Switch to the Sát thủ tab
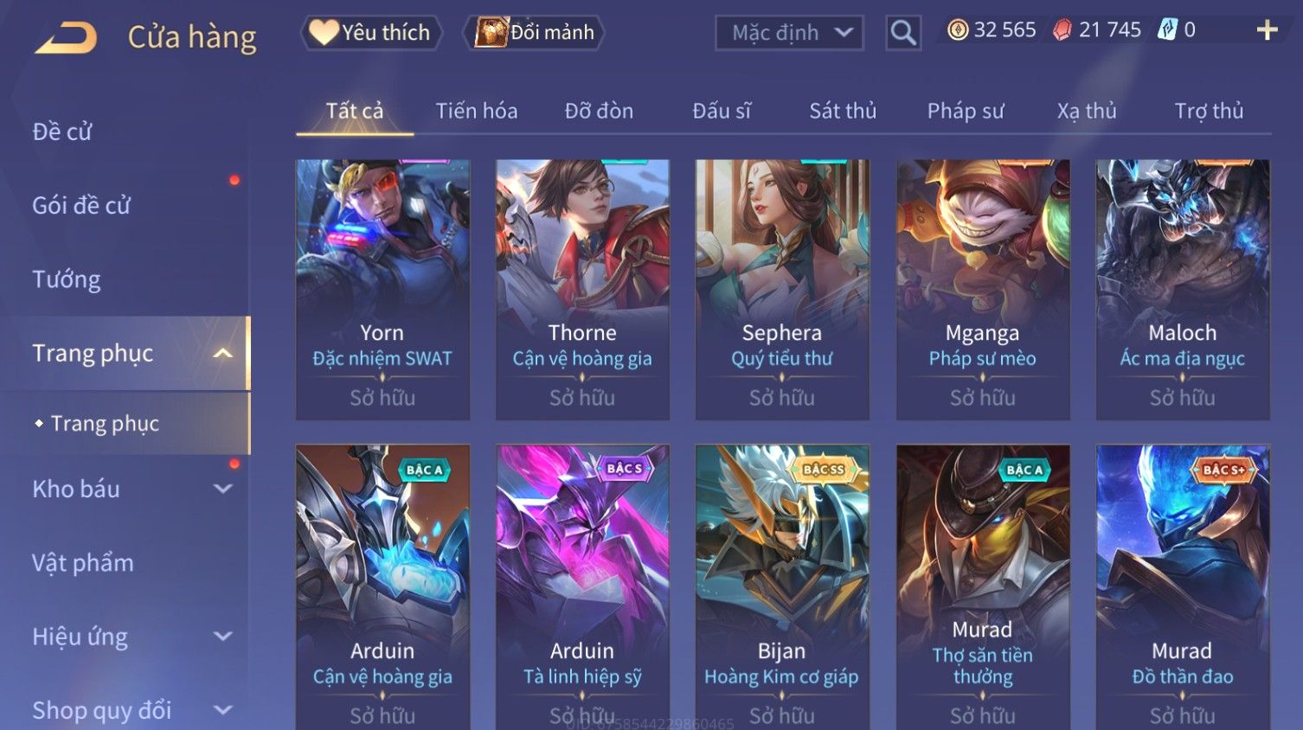 843,111
